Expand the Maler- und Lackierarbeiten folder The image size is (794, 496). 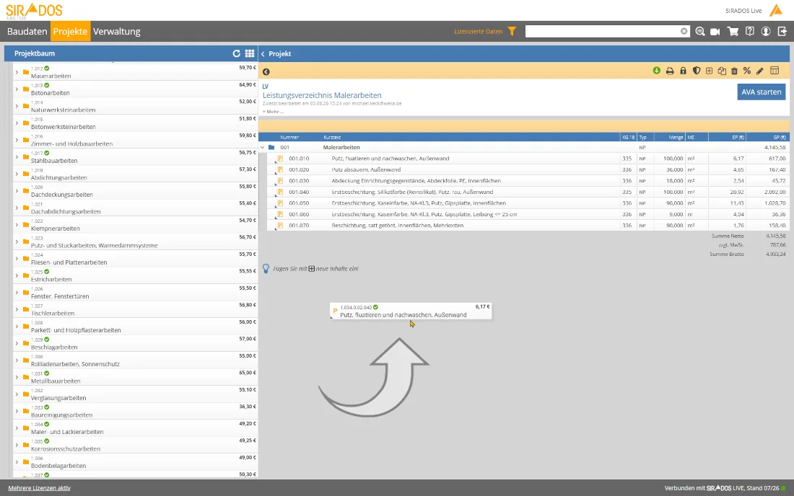point(17,428)
